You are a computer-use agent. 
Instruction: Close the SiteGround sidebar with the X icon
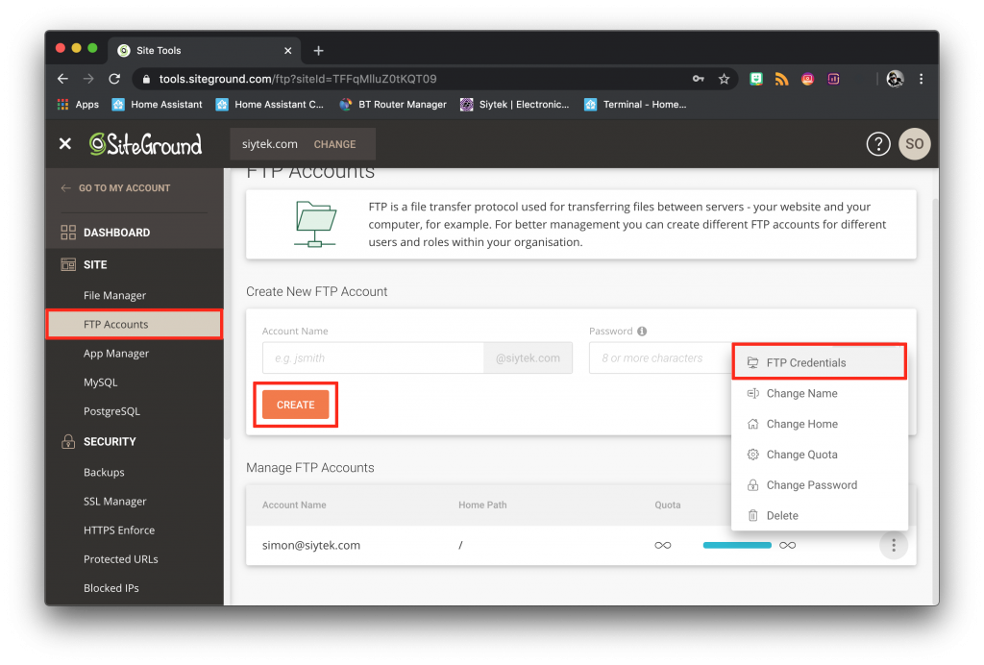[x=65, y=143]
